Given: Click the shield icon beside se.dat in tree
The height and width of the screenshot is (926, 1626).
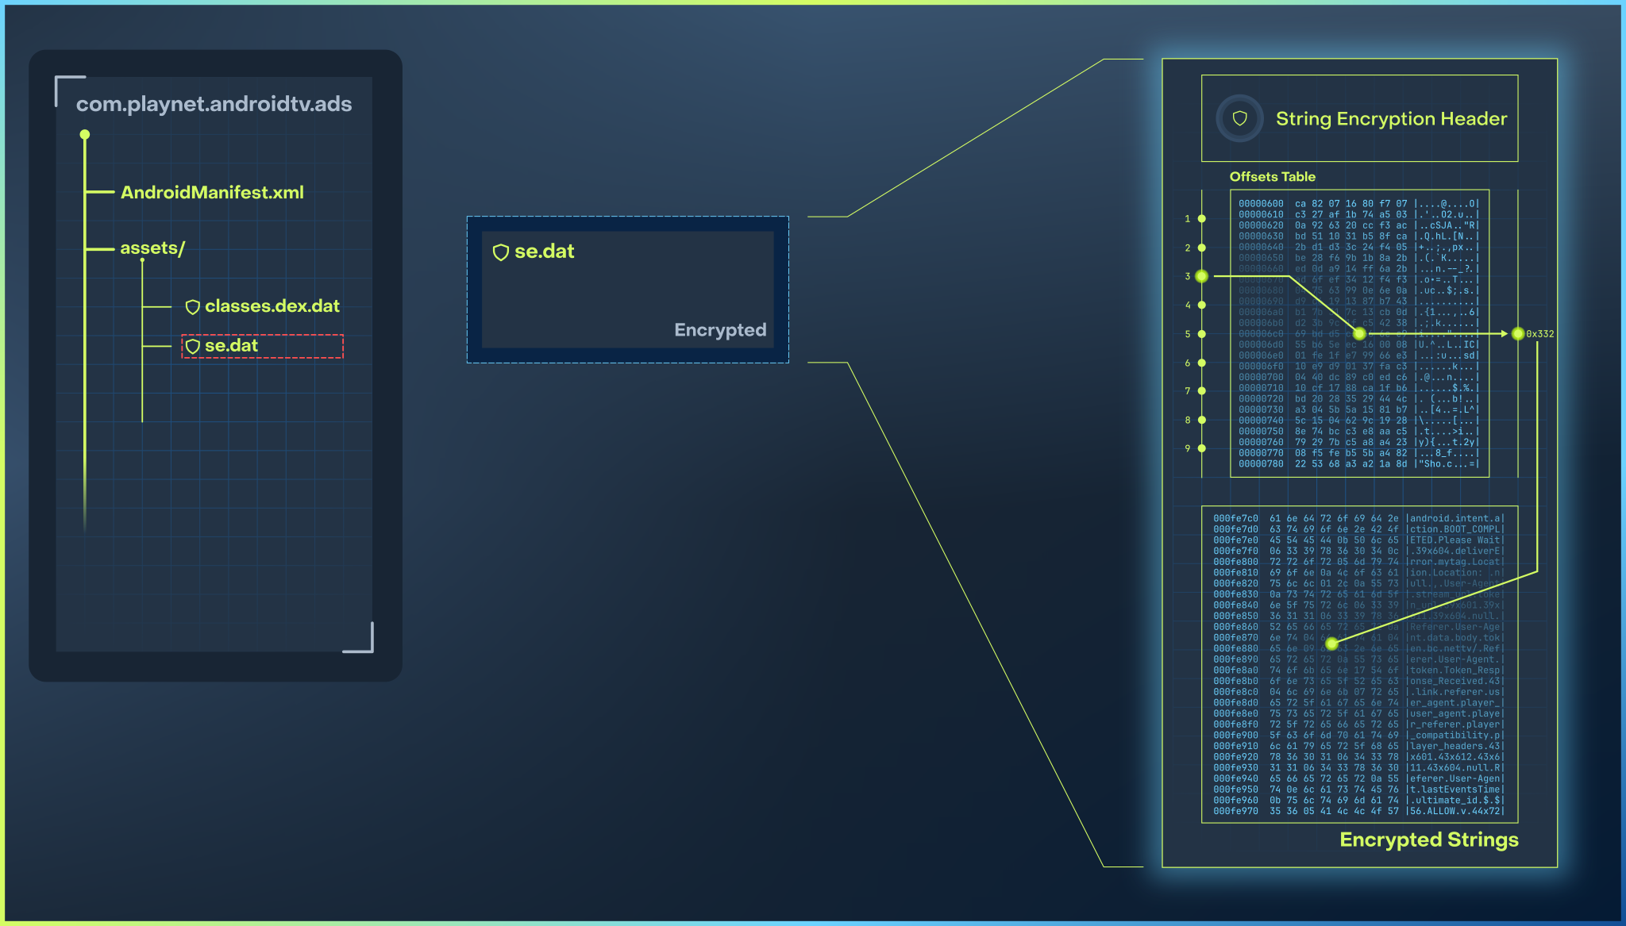Looking at the screenshot, I should click(192, 346).
